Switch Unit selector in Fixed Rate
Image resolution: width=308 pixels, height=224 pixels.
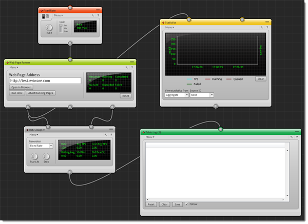pyautogui.click(x=61, y=28)
